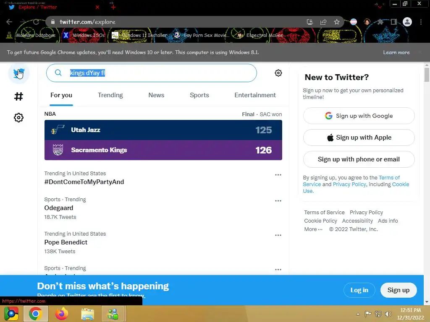430x322 pixels.
Task: Open Chrome's three-dot menu
Action: pyautogui.click(x=421, y=22)
